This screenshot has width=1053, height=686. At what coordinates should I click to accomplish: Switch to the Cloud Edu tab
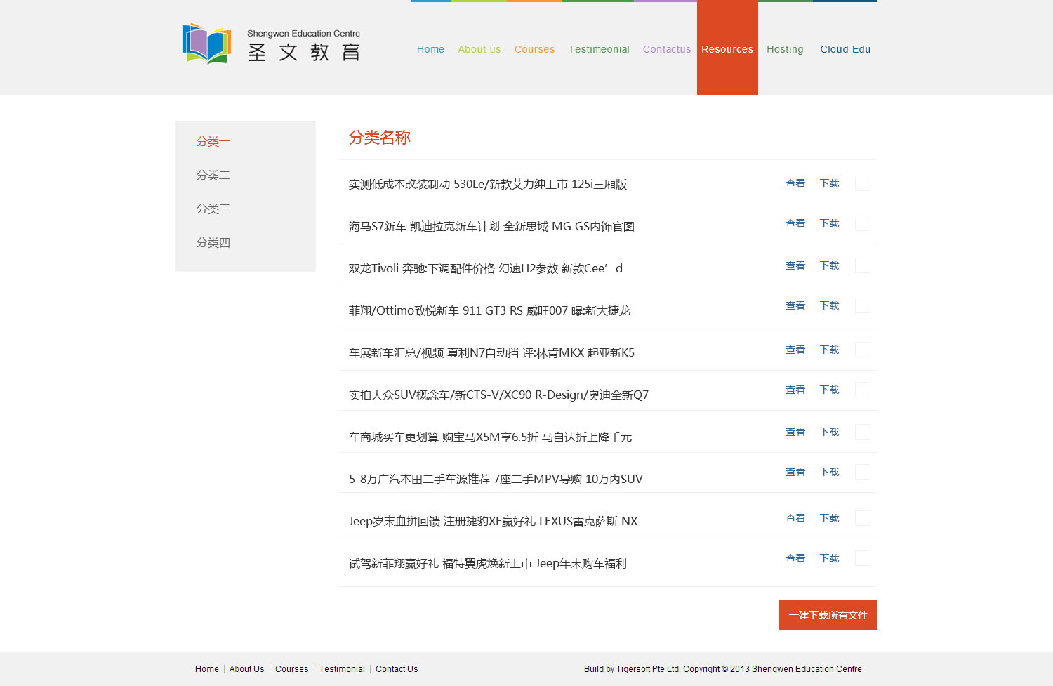845,49
